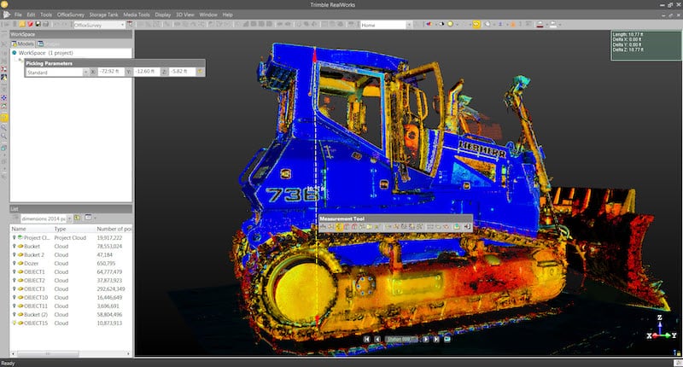Click the X coordinate field in Picking Parameters
This screenshot has width=683, height=367.
tap(110, 72)
